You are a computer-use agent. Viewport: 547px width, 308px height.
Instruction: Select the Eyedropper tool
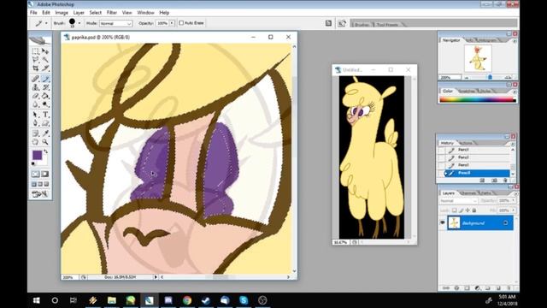45,133
